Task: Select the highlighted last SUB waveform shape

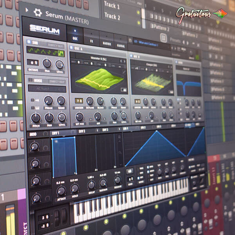Action: 61,53
